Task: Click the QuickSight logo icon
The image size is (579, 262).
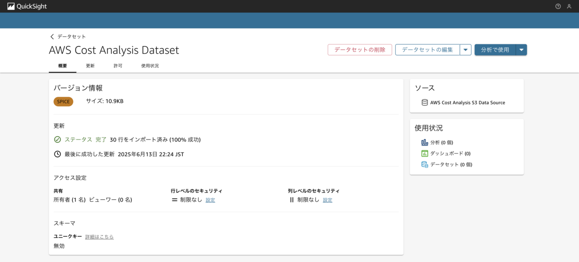Action: (11, 6)
